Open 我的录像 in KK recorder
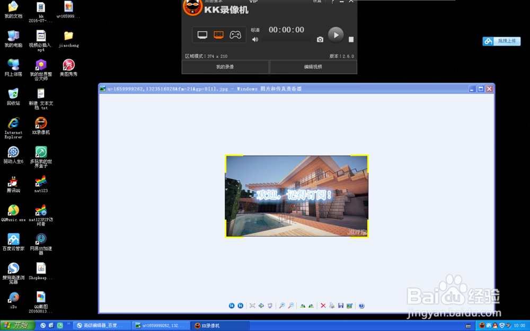530x331 pixels. [225, 67]
